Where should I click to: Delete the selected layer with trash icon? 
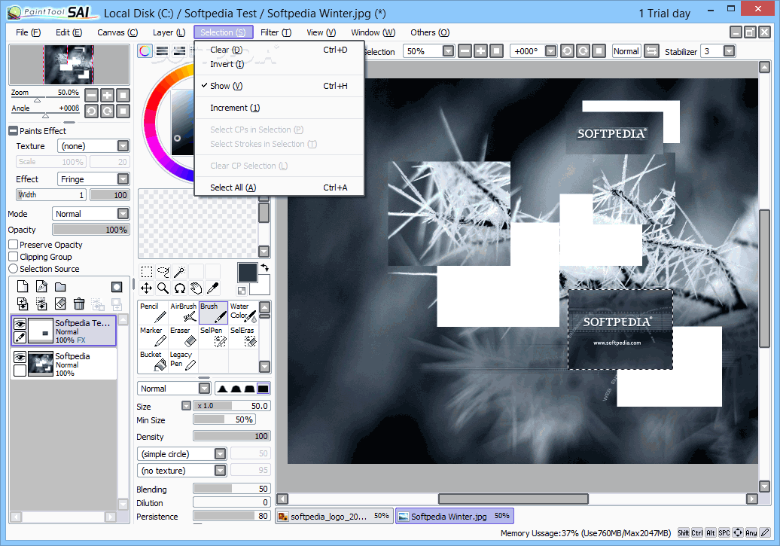78,304
